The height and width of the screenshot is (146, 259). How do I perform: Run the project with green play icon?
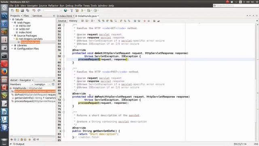pyautogui.click(x=82, y=11)
